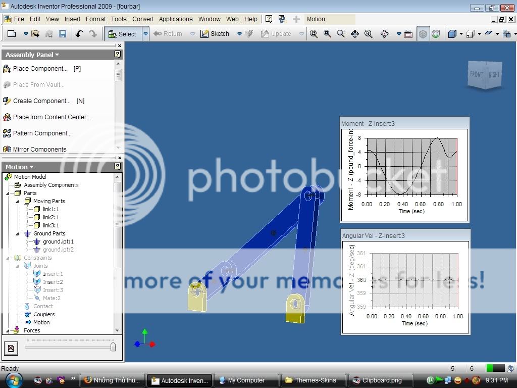Screen dimensions: 517x388
Task: Click the Shaded display cube icon
Action: pyautogui.click(x=452, y=34)
